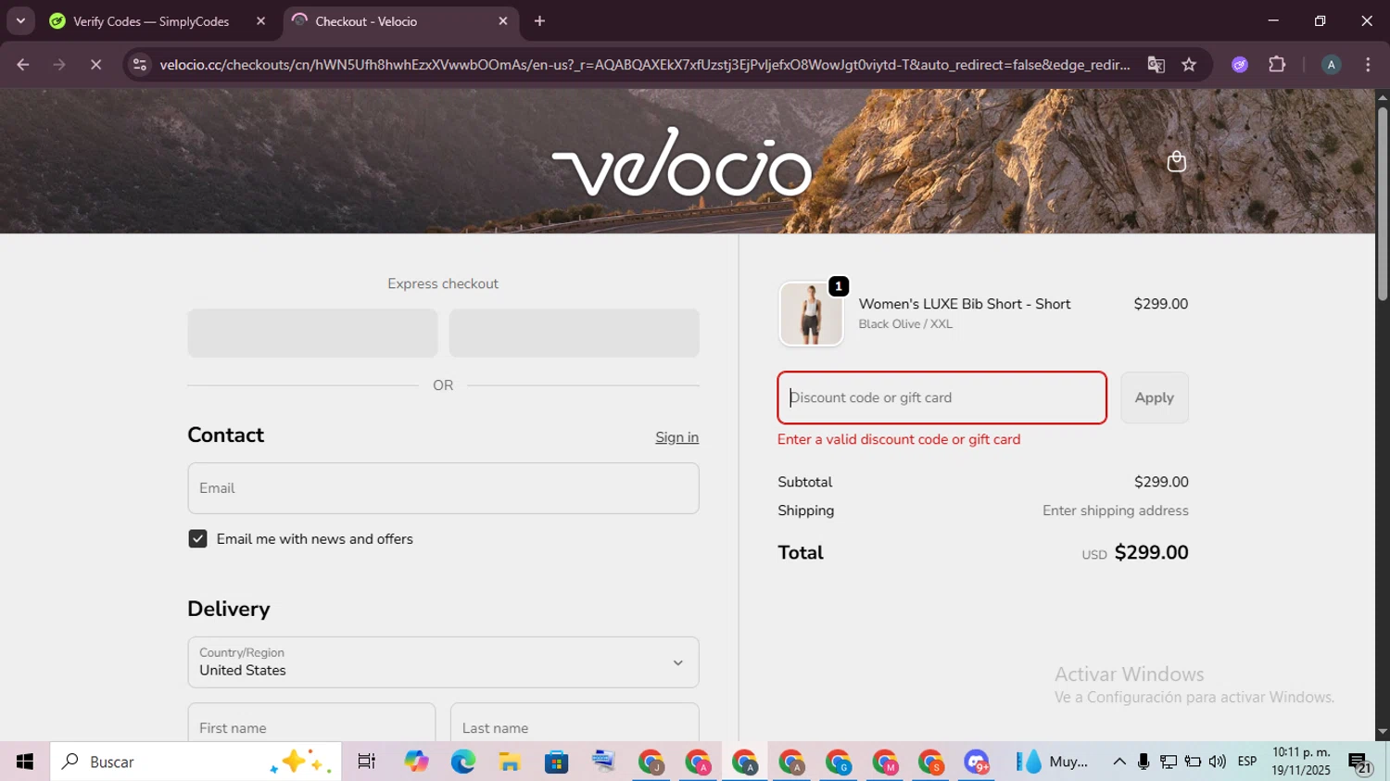Open the purple extension icon in toolbar
The height and width of the screenshot is (781, 1390).
coord(1240,65)
